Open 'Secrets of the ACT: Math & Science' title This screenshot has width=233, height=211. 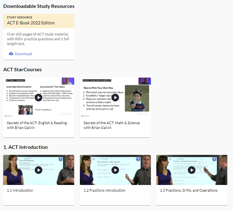coord(111,125)
